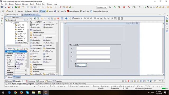Viewport: 169px width, 95px height.
Task: Switch to the Database Development perspective
Action: pyautogui.click(x=99, y=11)
